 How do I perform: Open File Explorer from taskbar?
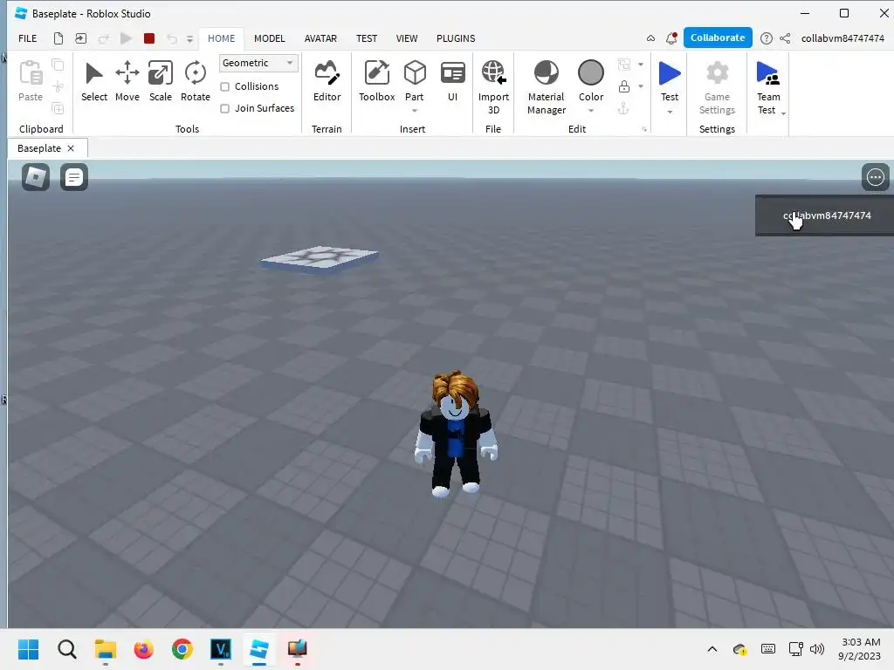(106, 649)
